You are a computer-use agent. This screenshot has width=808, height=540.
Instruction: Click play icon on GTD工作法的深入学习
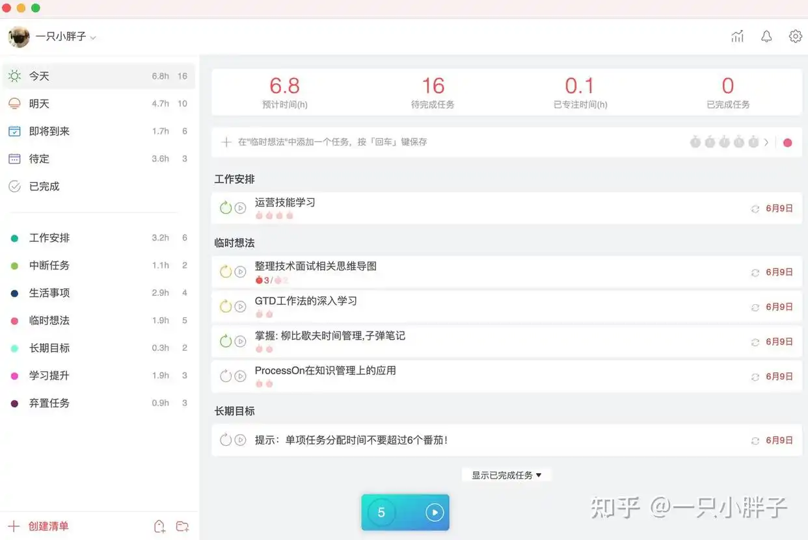pyautogui.click(x=240, y=307)
